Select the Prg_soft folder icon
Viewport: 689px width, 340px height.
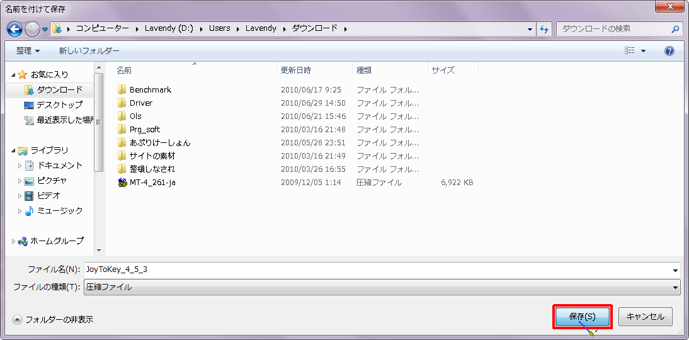coord(122,129)
